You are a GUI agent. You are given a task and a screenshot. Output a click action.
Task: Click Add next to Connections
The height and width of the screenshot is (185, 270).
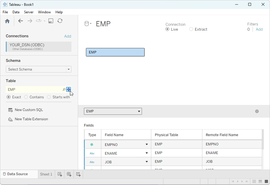[67, 36]
